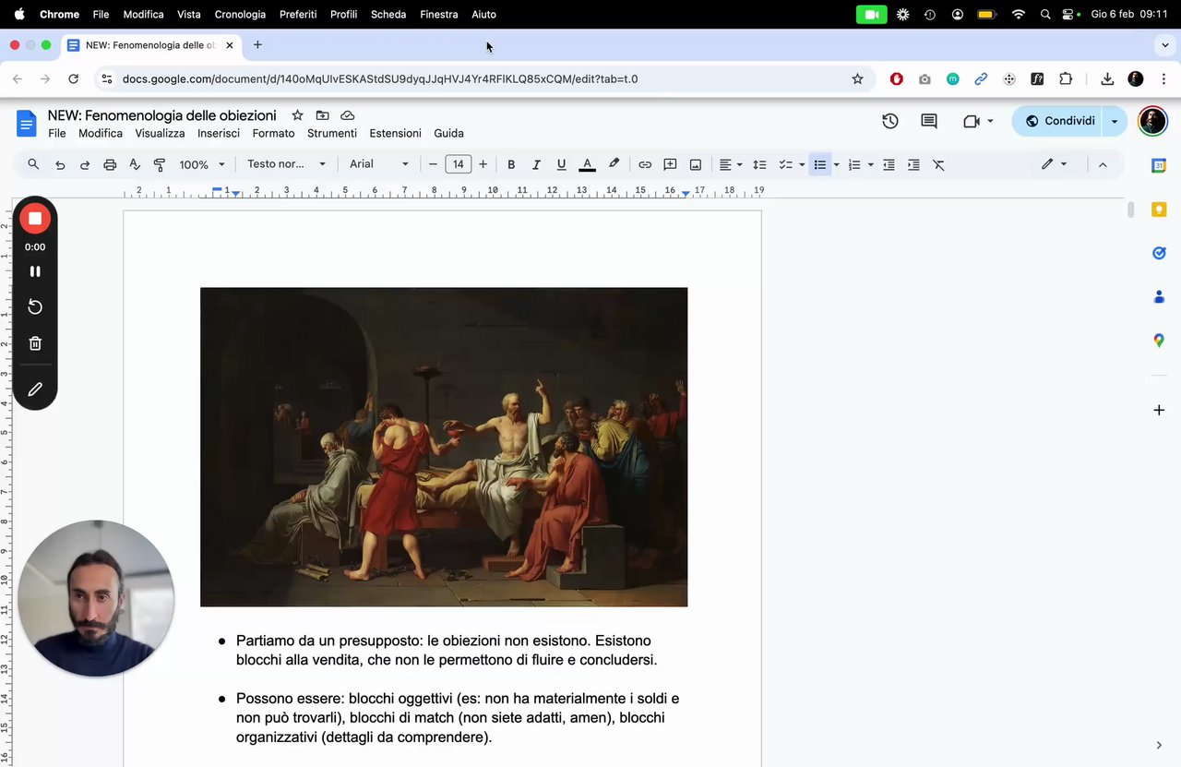Decrease the paragraph indent
Screen dimensions: 1181x767
click(889, 164)
